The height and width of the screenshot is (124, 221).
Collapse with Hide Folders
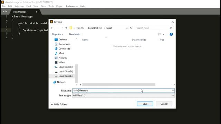coord(59,104)
